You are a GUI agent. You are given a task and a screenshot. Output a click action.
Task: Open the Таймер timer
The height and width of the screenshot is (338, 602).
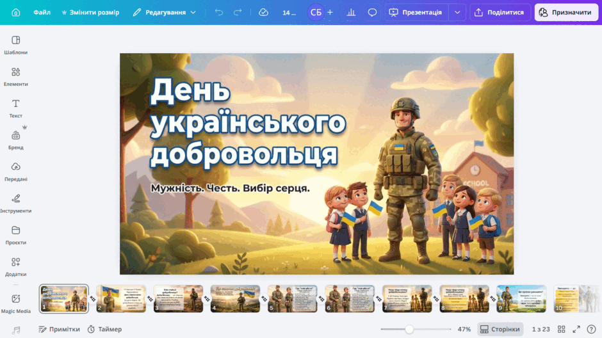point(104,329)
